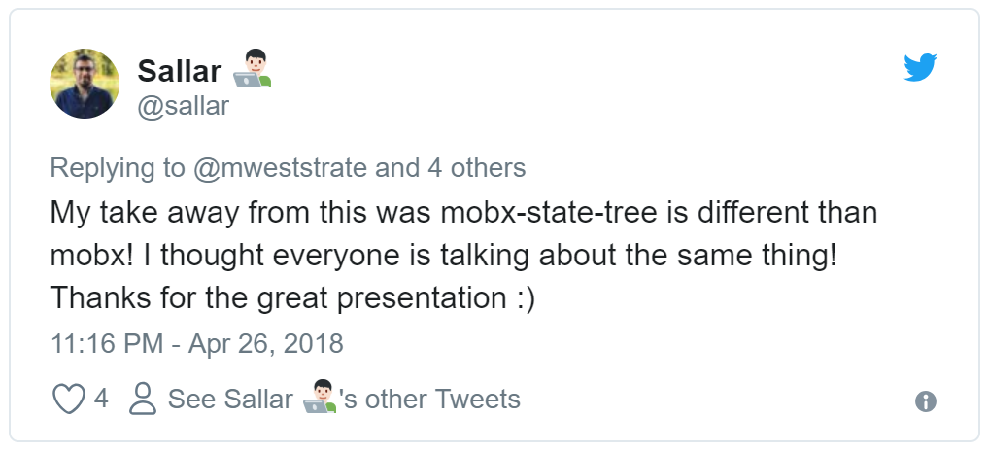This screenshot has width=988, height=452.
Task: Click the display name Sallar
Action: [180, 71]
